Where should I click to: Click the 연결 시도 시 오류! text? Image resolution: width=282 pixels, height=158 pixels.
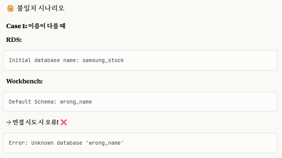pos(35,123)
